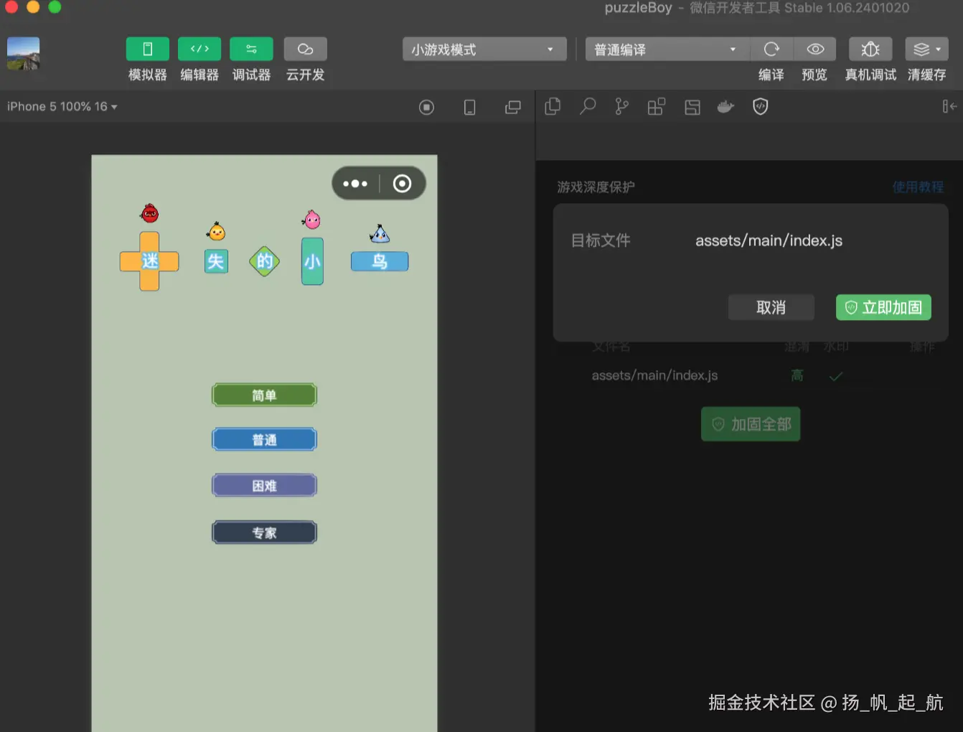Image resolution: width=963 pixels, height=732 pixels.
Task: Click the blue triangle bird character
Action: (379, 233)
